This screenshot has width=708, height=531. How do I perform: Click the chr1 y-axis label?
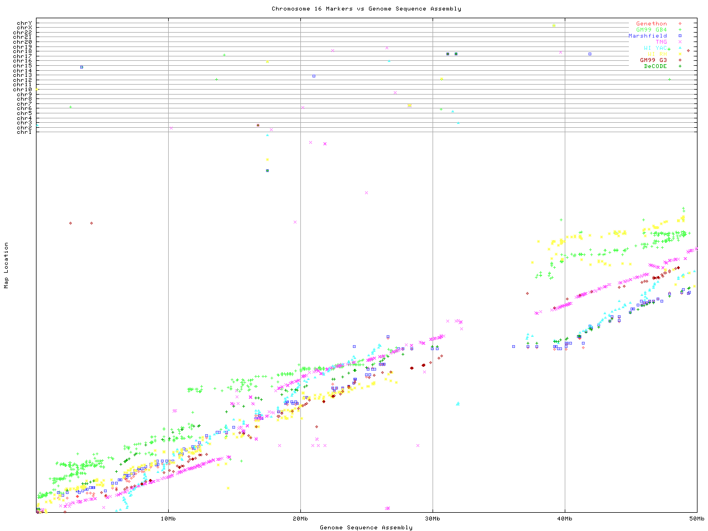pyautogui.click(x=24, y=132)
